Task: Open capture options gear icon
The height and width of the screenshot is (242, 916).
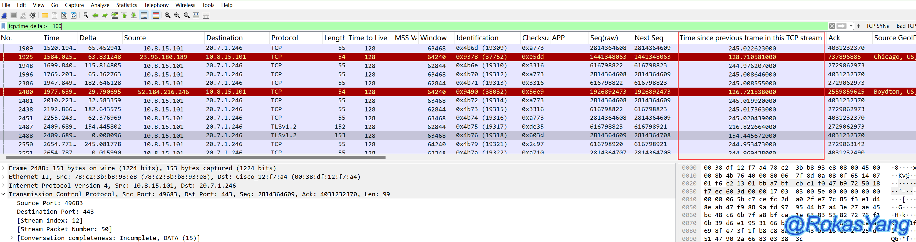Action: pyautogui.click(x=33, y=15)
